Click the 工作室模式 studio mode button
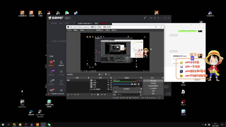The image size is (226, 127). [x=153, y=89]
